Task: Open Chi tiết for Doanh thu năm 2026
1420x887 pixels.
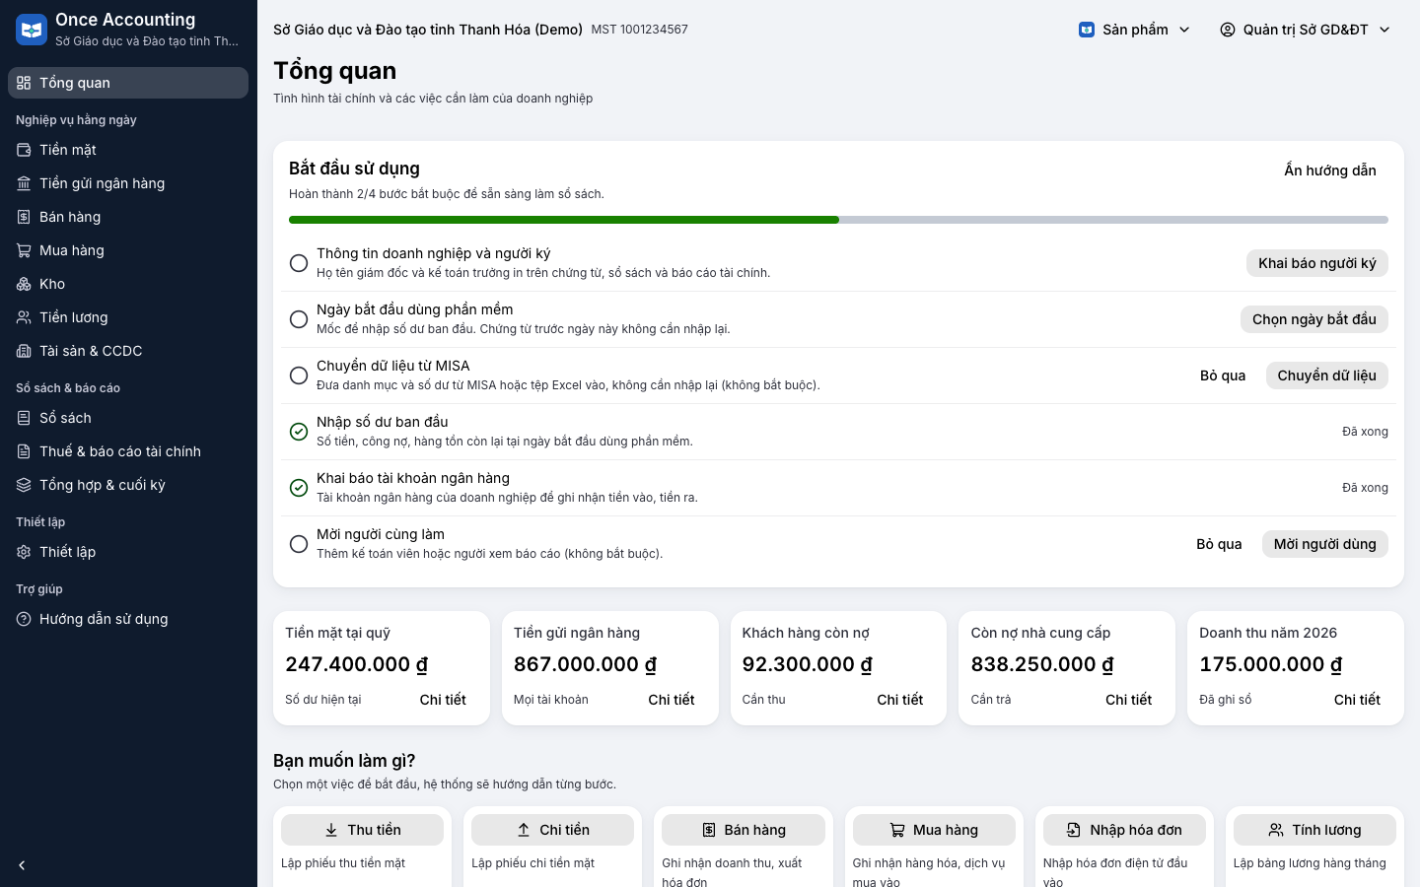Action: 1357,700
